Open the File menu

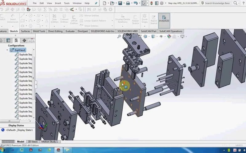[x=34, y=3]
